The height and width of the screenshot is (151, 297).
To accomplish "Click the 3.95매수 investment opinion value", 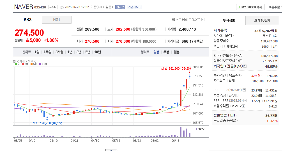I will click(257, 76).
